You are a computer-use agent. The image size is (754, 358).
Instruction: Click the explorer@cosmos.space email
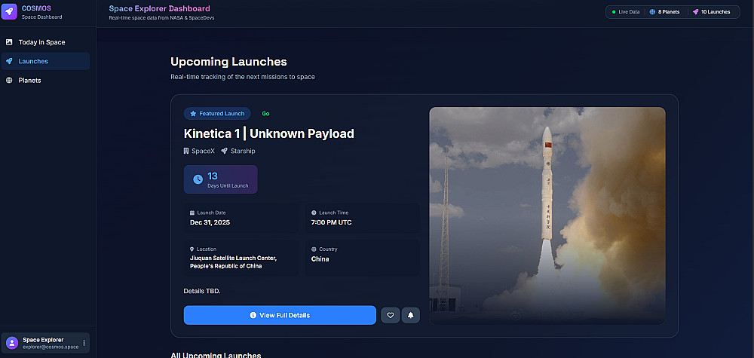(51, 347)
